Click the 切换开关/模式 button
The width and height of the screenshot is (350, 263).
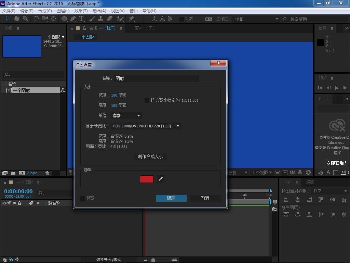coord(108,260)
